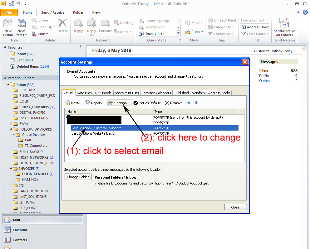The image size is (310, 249).
Task: Collapse the INVOICES folder tree
Action: pyautogui.click(x=11, y=169)
